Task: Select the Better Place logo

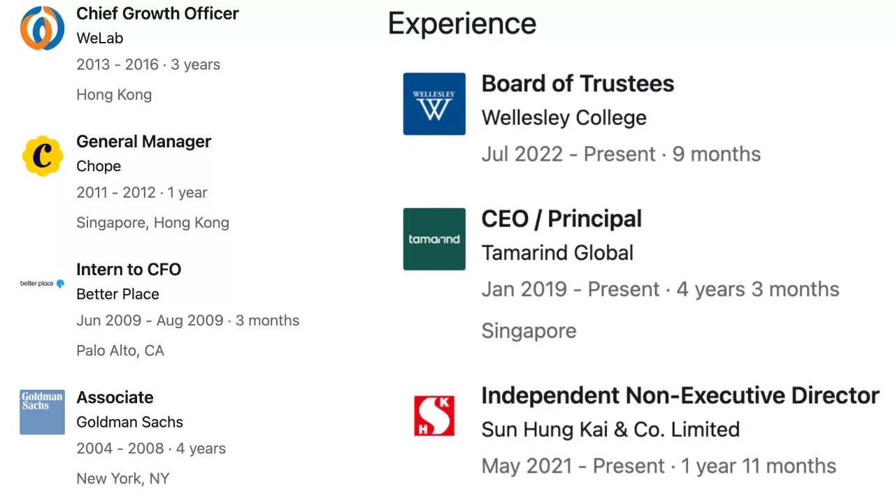Action: pos(43,284)
